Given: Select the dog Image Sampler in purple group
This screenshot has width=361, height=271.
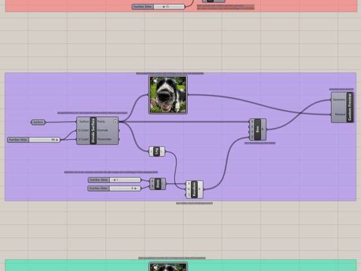Looking at the screenshot, I should 168,95.
